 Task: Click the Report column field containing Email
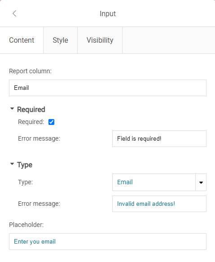coord(108,88)
